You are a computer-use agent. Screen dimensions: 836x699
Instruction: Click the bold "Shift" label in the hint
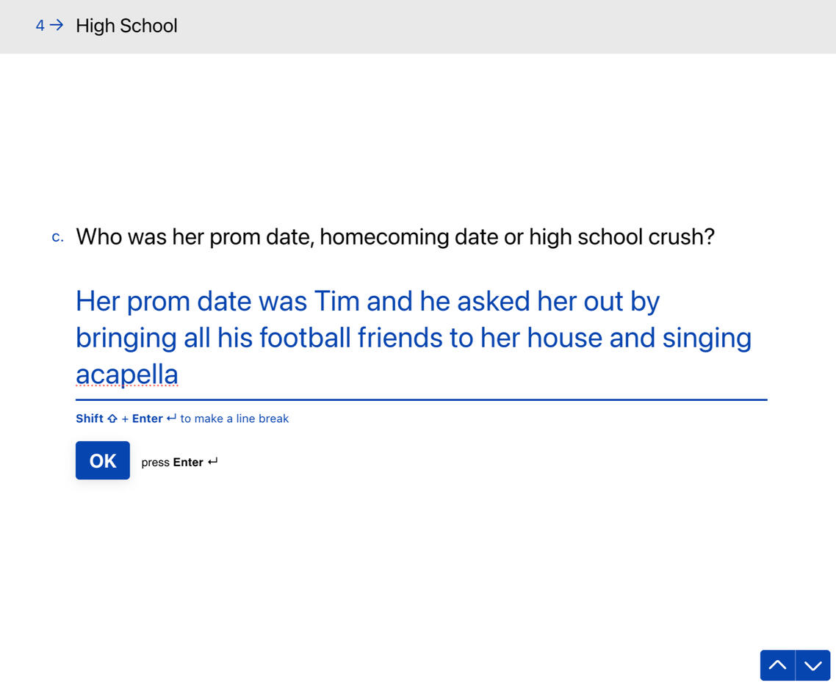click(x=90, y=419)
